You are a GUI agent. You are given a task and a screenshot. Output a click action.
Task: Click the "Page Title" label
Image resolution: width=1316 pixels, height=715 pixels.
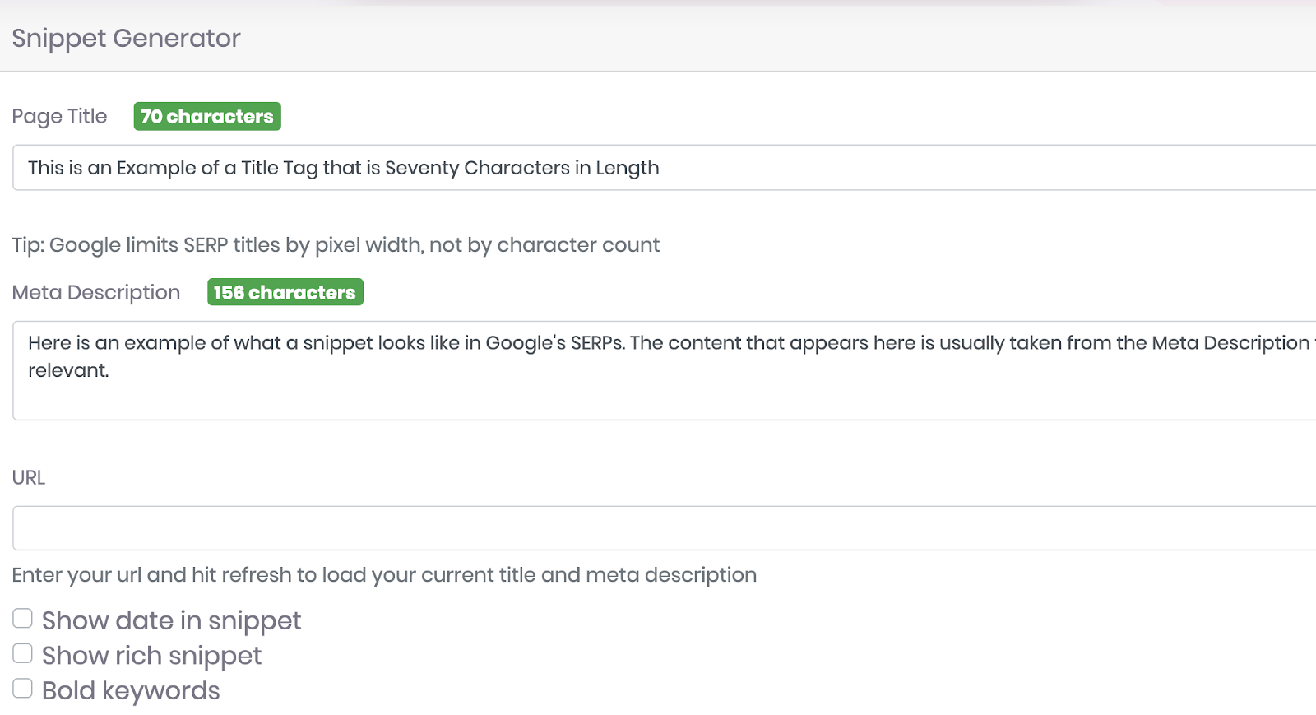click(59, 116)
